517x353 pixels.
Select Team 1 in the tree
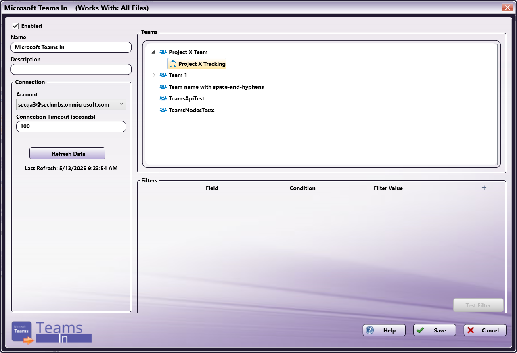coord(178,75)
